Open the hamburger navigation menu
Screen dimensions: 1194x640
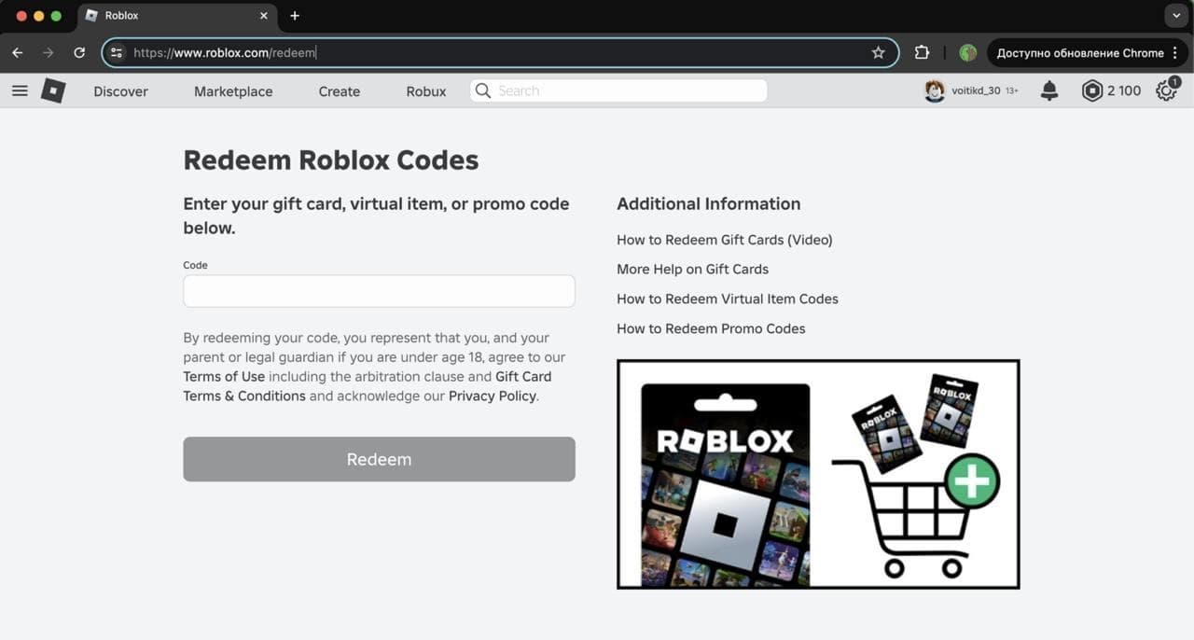click(20, 90)
